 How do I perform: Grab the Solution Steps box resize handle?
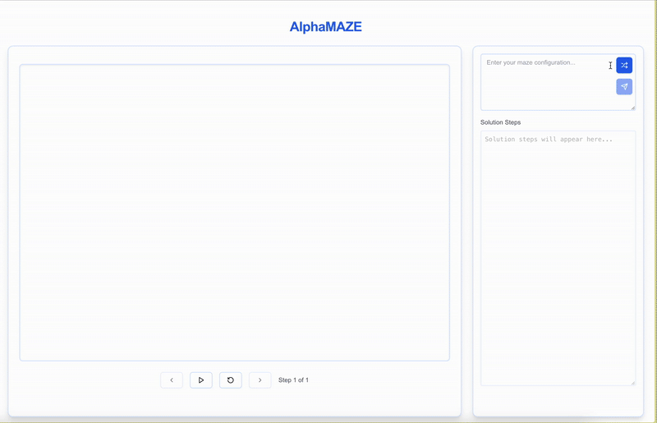[x=632, y=383]
